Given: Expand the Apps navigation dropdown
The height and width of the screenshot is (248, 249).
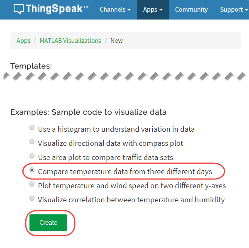Looking at the screenshot, I should coord(152,10).
